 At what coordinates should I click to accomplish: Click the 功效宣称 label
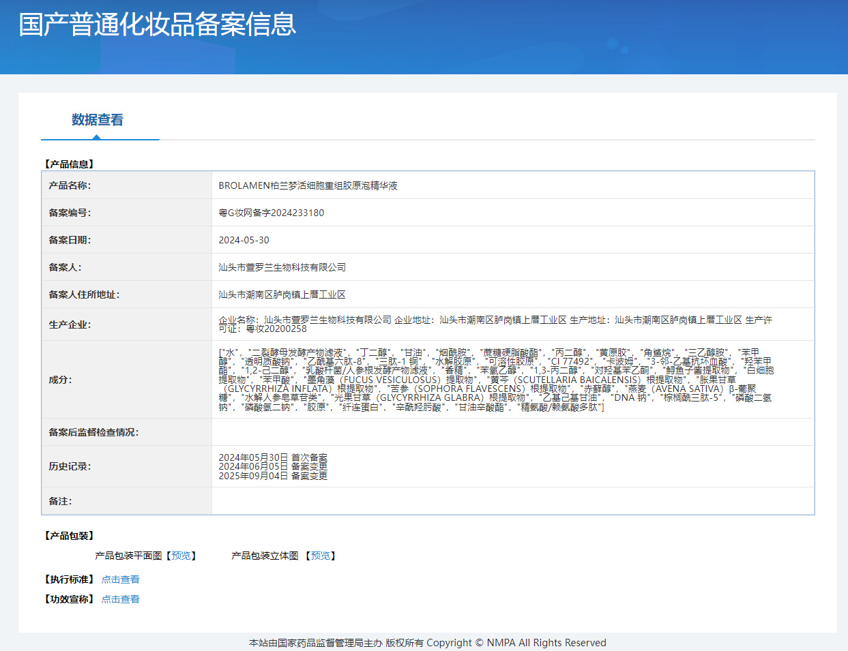pyautogui.click(x=70, y=599)
